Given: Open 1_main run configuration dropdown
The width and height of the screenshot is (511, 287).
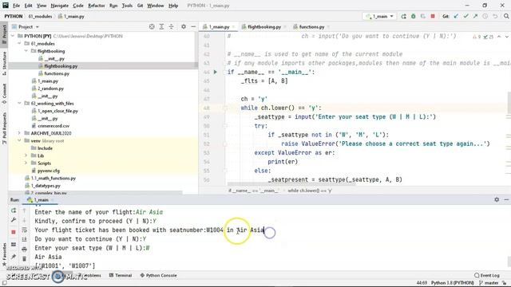Looking at the screenshot, I should click(380, 16).
